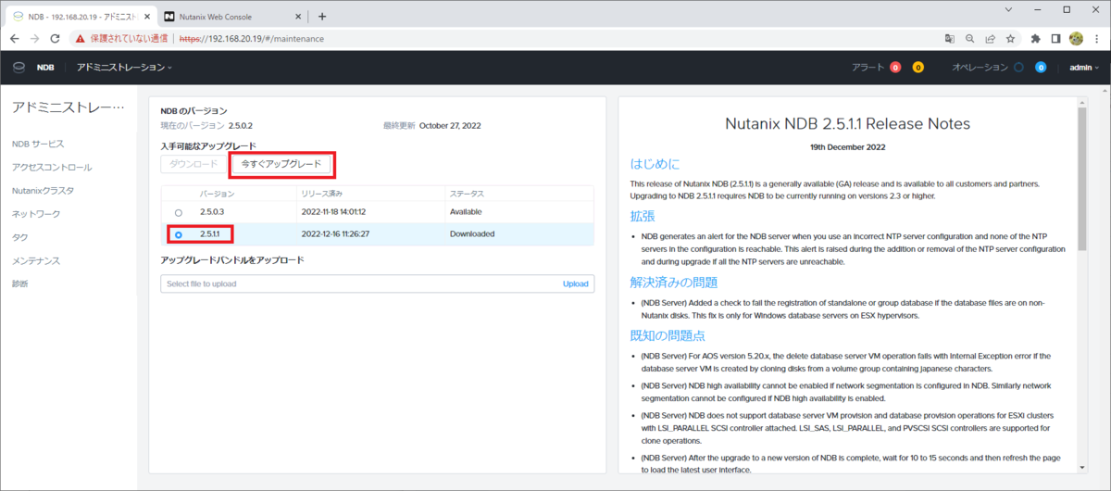
Task: Open the tab search chevron in title bar
Action: click(x=1009, y=10)
